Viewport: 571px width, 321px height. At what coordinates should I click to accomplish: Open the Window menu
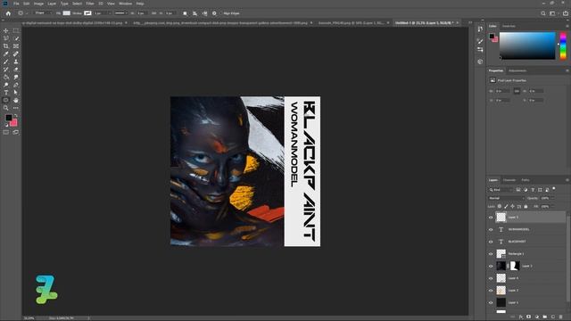(125, 4)
